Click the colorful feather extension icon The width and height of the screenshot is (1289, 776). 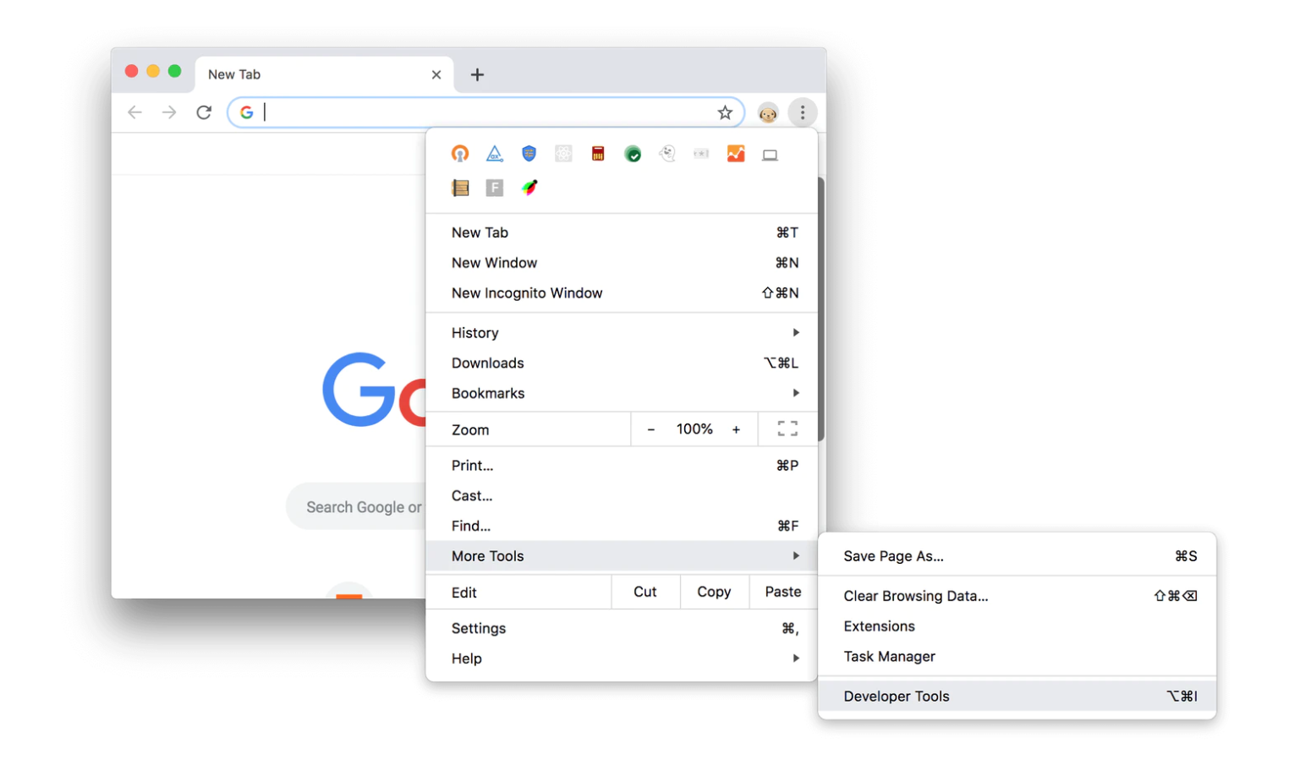[529, 188]
